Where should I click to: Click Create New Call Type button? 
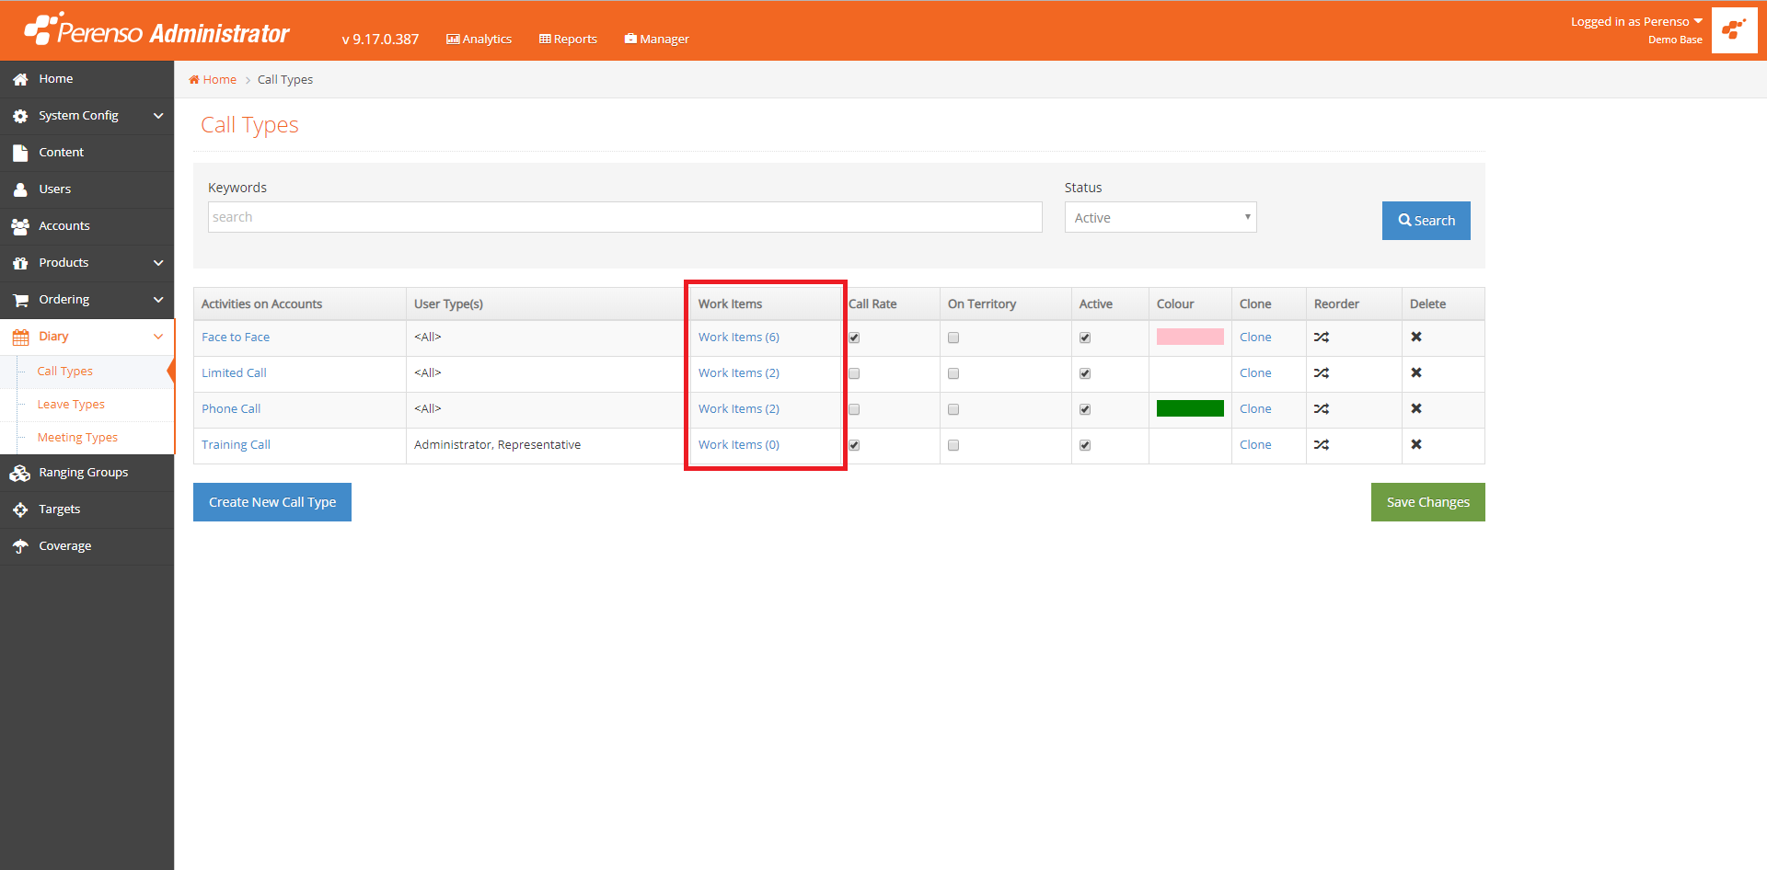(272, 502)
